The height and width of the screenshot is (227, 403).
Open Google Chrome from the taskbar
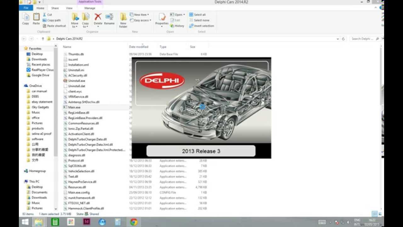click(134, 222)
